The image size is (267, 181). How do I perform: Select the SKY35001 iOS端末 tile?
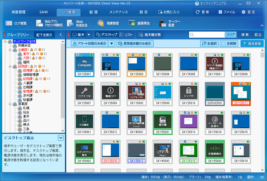(84, 123)
